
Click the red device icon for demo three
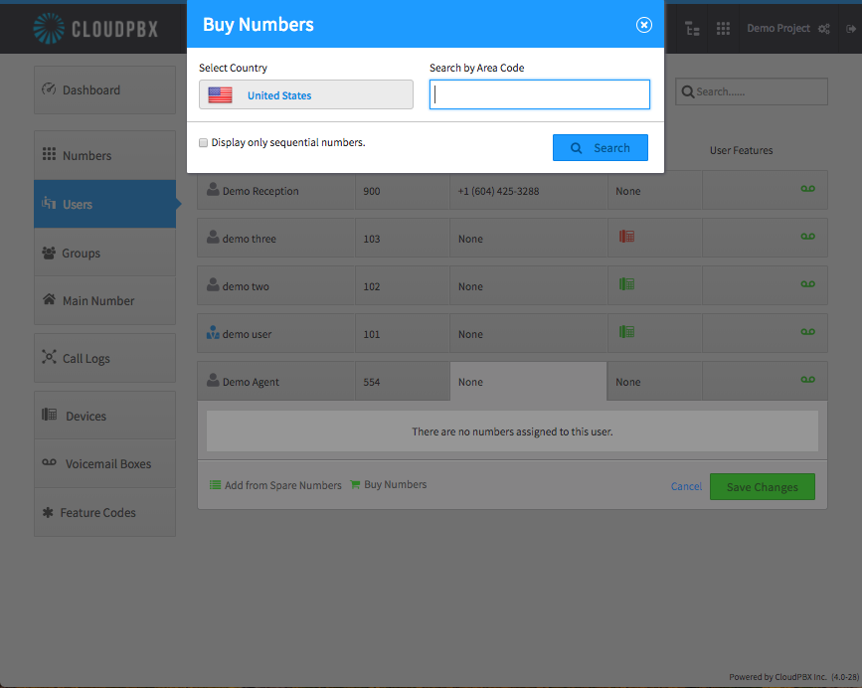click(x=626, y=237)
